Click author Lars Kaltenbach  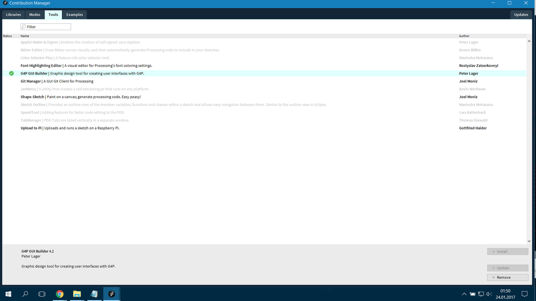click(x=472, y=112)
